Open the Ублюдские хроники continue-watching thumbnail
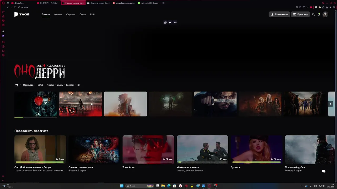 (x=202, y=149)
